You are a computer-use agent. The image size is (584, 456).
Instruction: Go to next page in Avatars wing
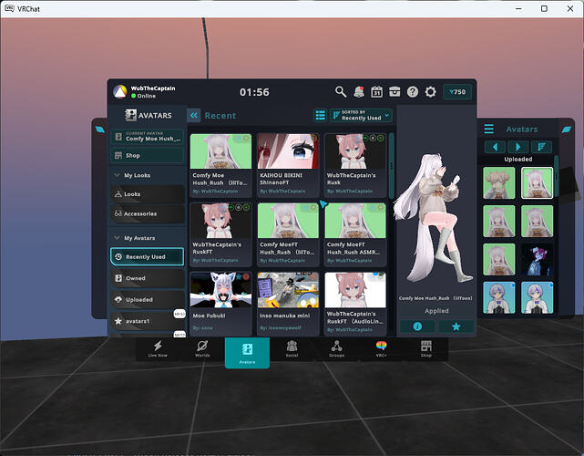tap(518, 147)
